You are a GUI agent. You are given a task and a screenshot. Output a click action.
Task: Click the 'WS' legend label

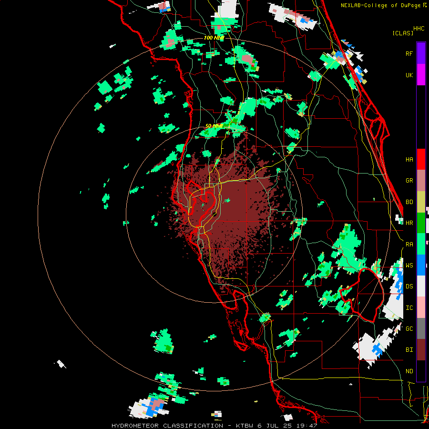[409, 266]
